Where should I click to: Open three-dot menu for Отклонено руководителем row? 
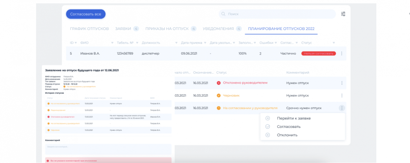pos(342,83)
